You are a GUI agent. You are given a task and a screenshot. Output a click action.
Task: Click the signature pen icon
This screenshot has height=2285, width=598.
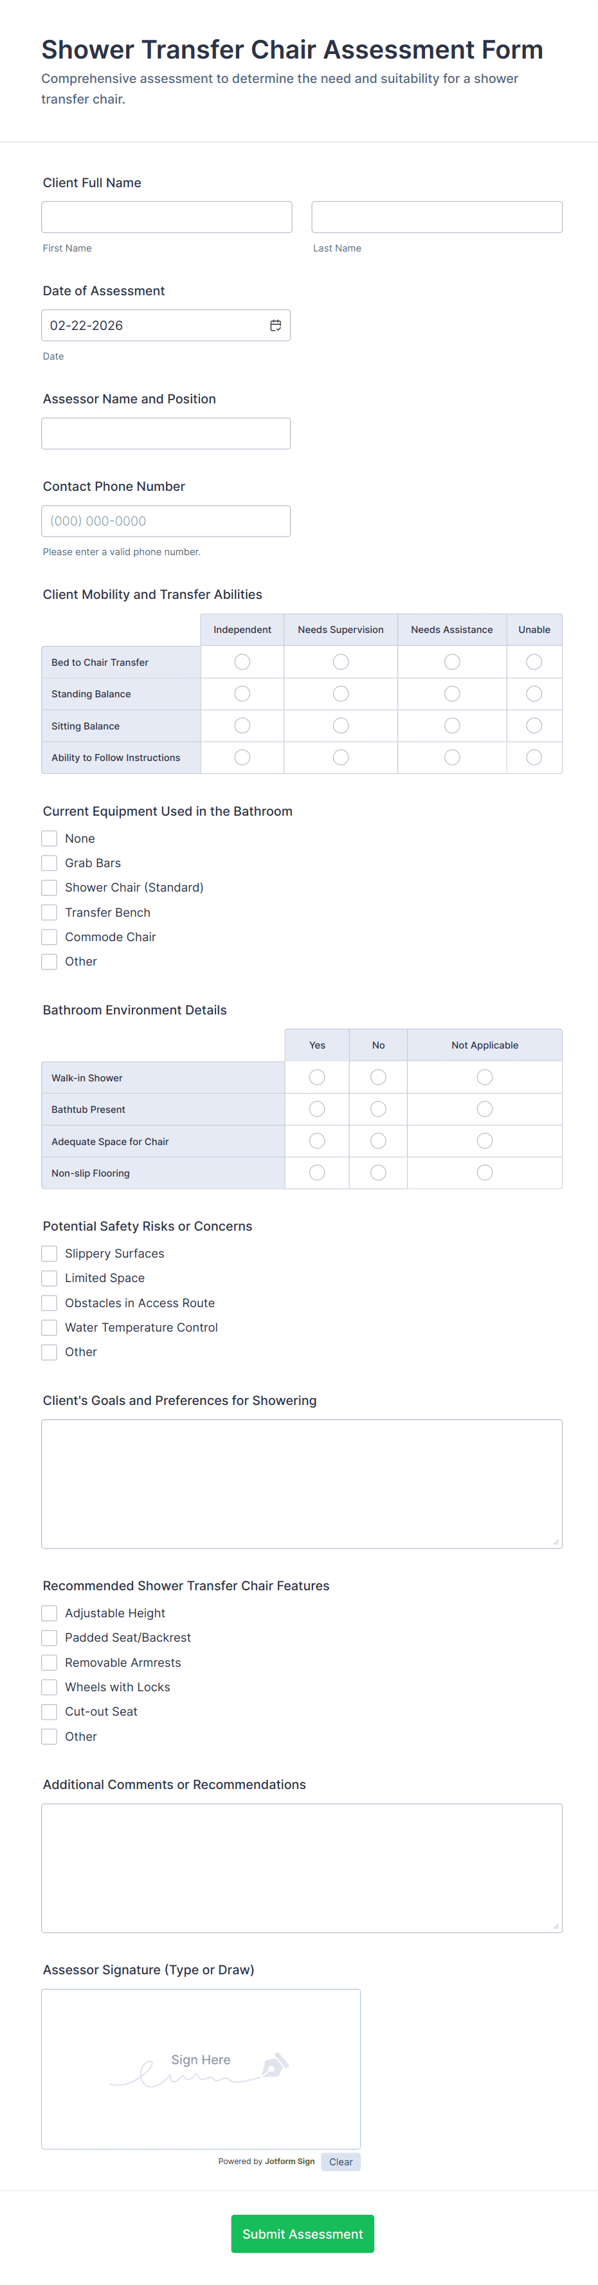[274, 2065]
